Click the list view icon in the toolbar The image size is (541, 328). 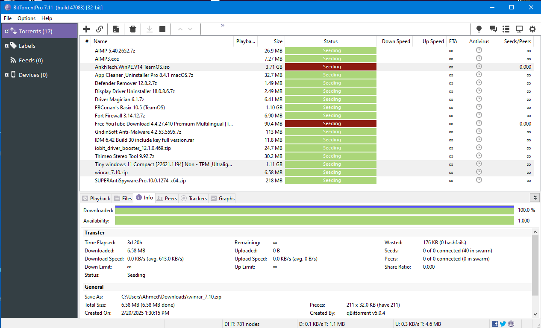506,29
